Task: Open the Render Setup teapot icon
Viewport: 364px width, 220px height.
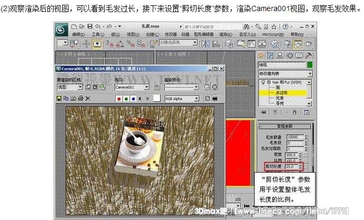Action: point(288,44)
